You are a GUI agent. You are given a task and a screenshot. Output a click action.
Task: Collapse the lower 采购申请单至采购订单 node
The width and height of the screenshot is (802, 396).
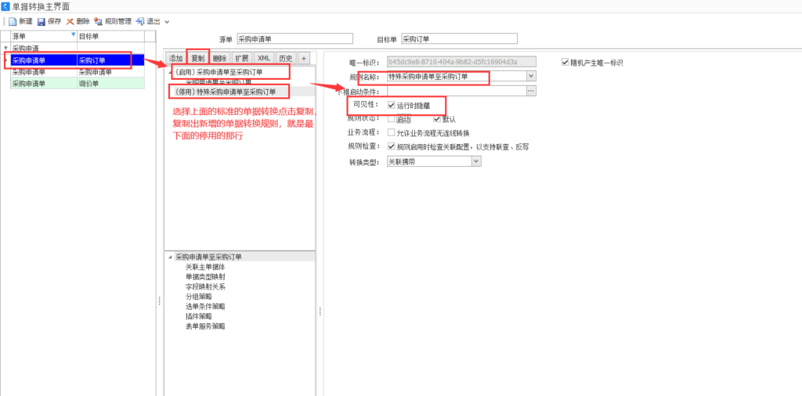tap(170, 257)
